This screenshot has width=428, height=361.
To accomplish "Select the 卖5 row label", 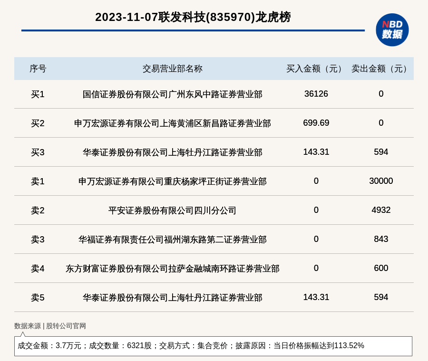I will point(38,298).
